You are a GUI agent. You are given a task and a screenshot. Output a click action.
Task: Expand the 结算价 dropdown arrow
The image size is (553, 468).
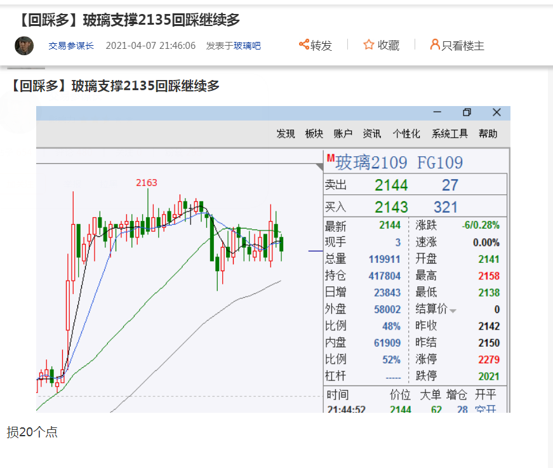(453, 311)
